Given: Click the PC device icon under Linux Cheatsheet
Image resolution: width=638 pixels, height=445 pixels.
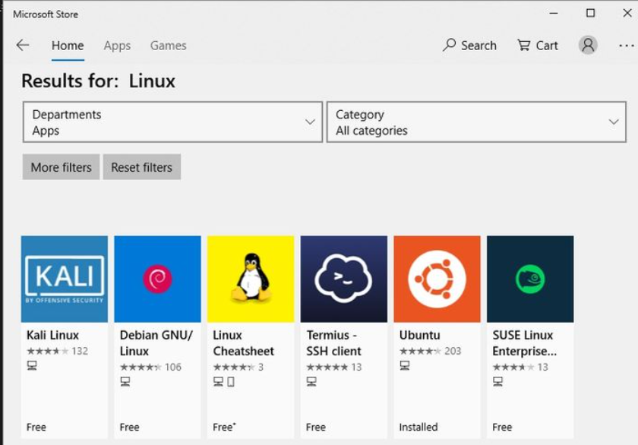Looking at the screenshot, I should pos(219,381).
